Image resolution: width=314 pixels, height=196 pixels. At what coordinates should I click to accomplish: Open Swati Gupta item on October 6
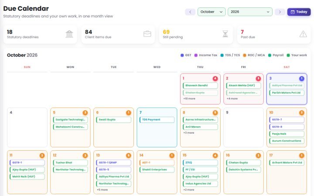coord(113,120)
